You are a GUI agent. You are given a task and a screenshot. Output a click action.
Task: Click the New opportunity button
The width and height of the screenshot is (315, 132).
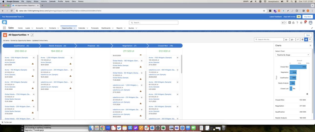tap(308, 35)
